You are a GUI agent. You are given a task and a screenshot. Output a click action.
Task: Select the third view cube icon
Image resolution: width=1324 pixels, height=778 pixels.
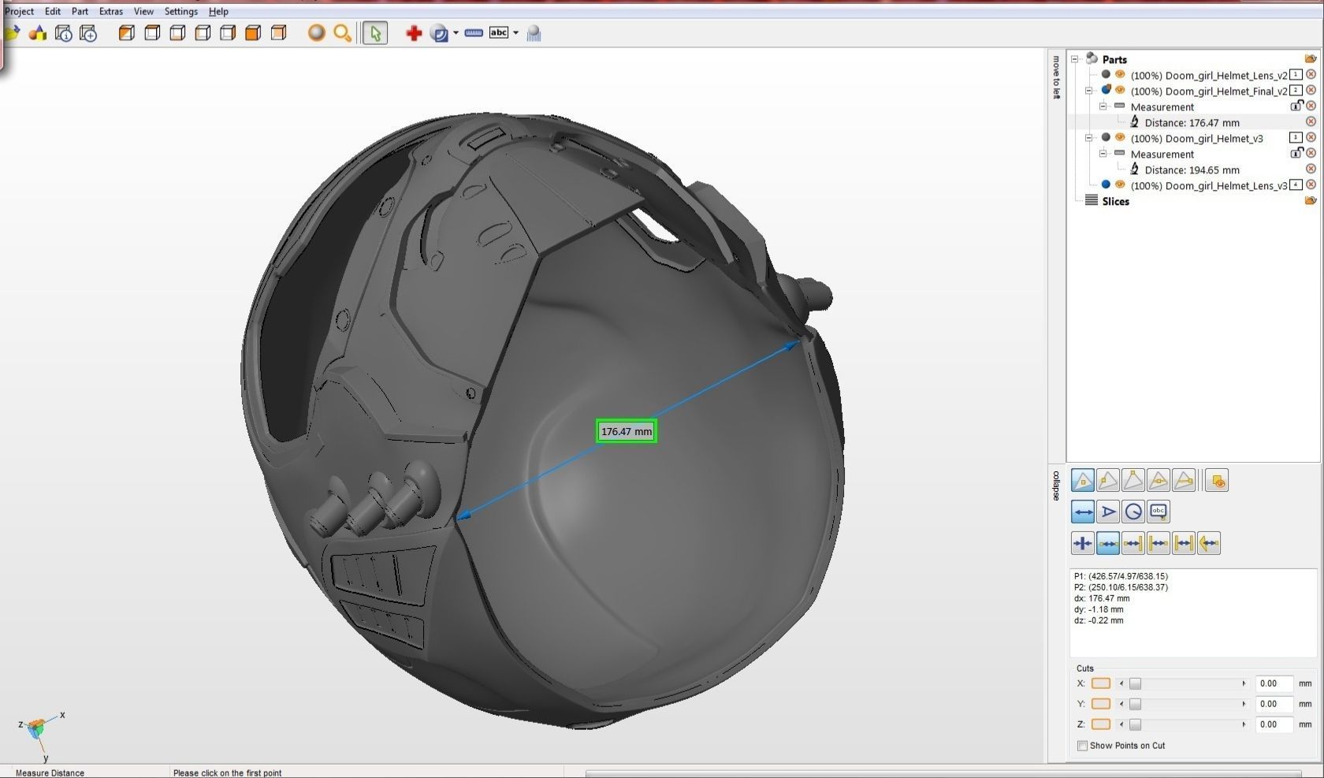point(177,33)
